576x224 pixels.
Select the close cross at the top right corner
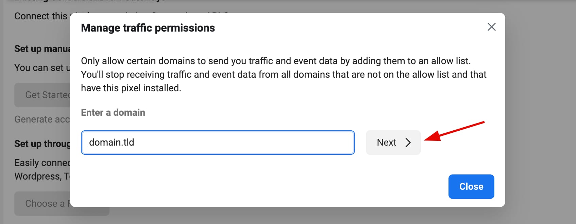491,27
